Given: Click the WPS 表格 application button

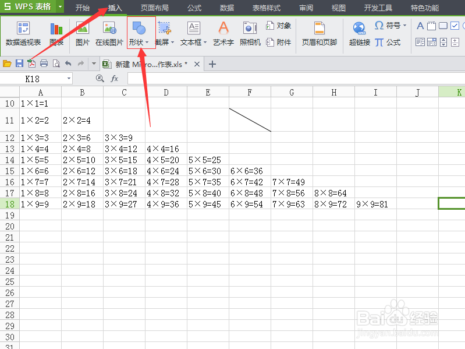Looking at the screenshot, I should tap(28, 6).
